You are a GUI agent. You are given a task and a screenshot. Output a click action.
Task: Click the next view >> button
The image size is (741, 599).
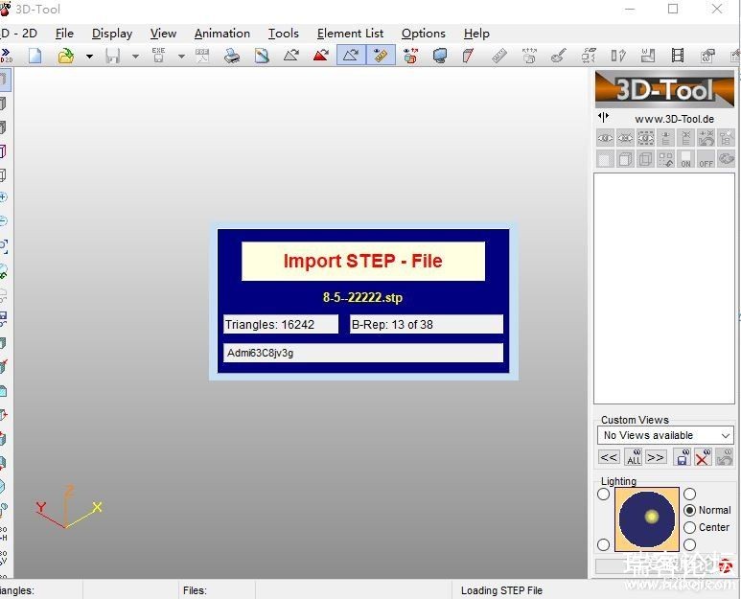pyautogui.click(x=656, y=457)
